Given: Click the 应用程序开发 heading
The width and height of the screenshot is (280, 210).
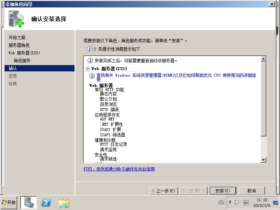Looking at the screenshot, I should [x=107, y=115].
